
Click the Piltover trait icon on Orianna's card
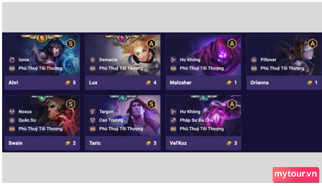(254, 60)
